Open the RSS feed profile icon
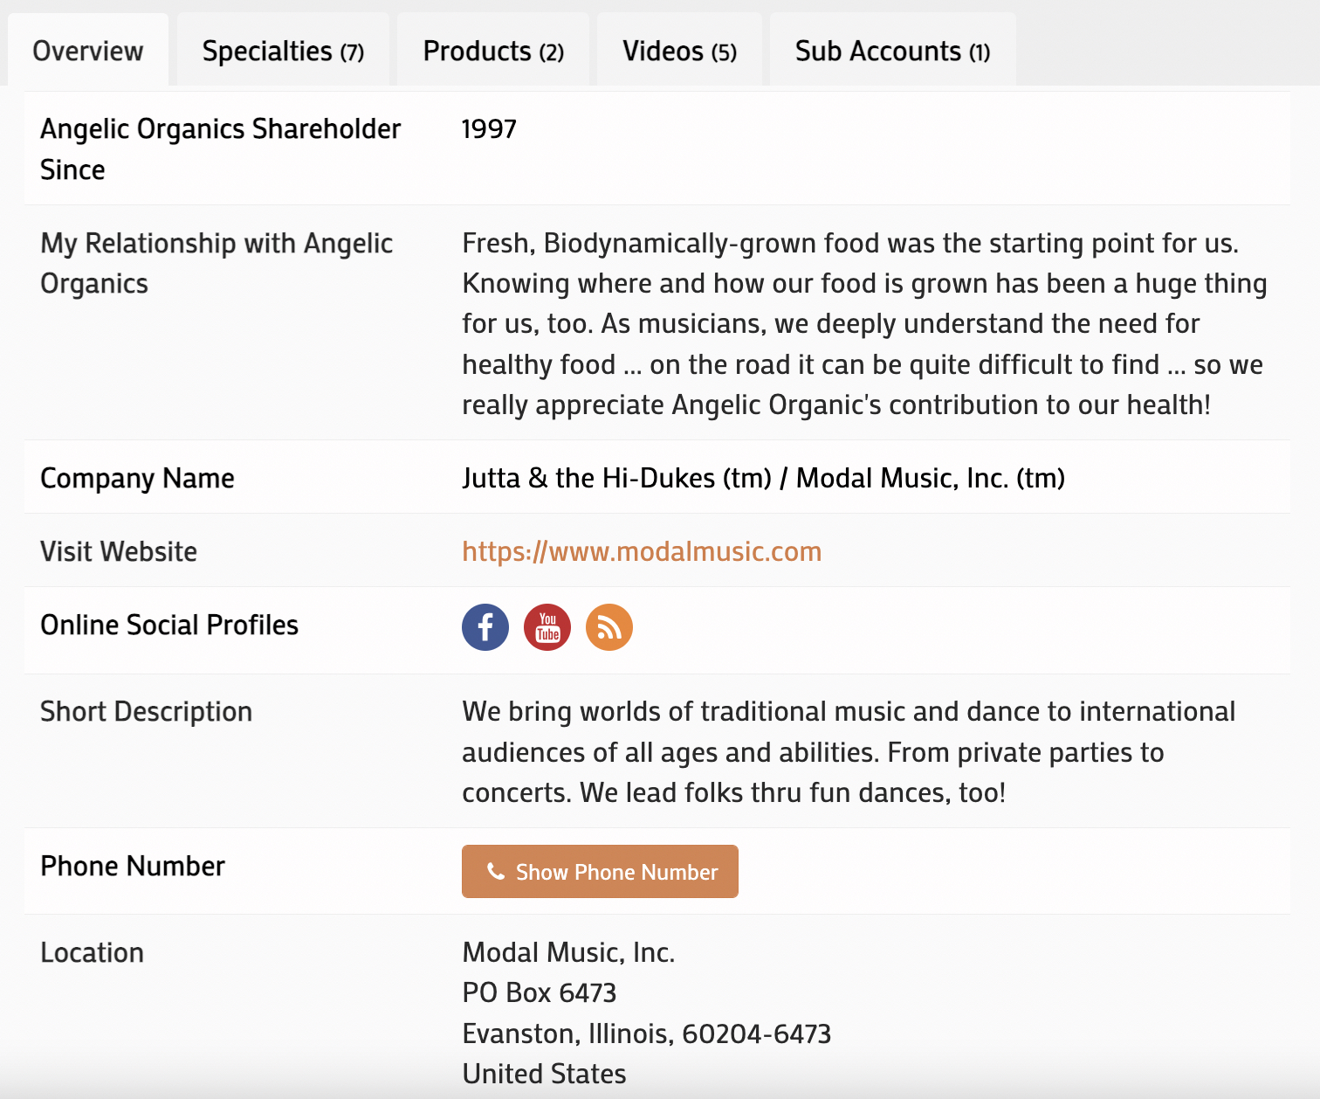The image size is (1320, 1099). pos(609,627)
